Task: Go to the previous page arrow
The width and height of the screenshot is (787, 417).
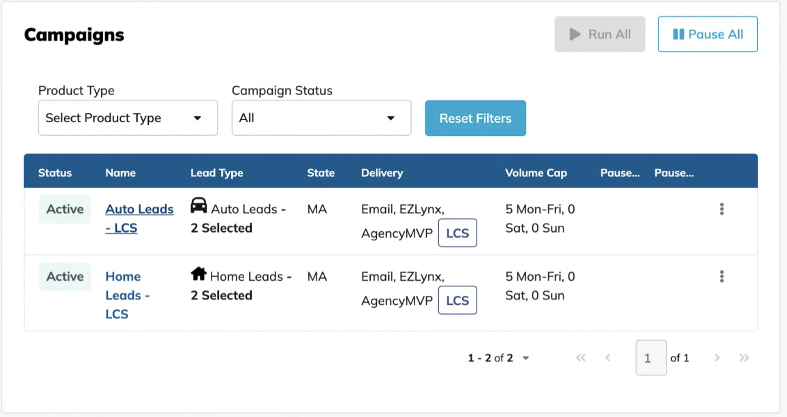Action: pyautogui.click(x=608, y=358)
